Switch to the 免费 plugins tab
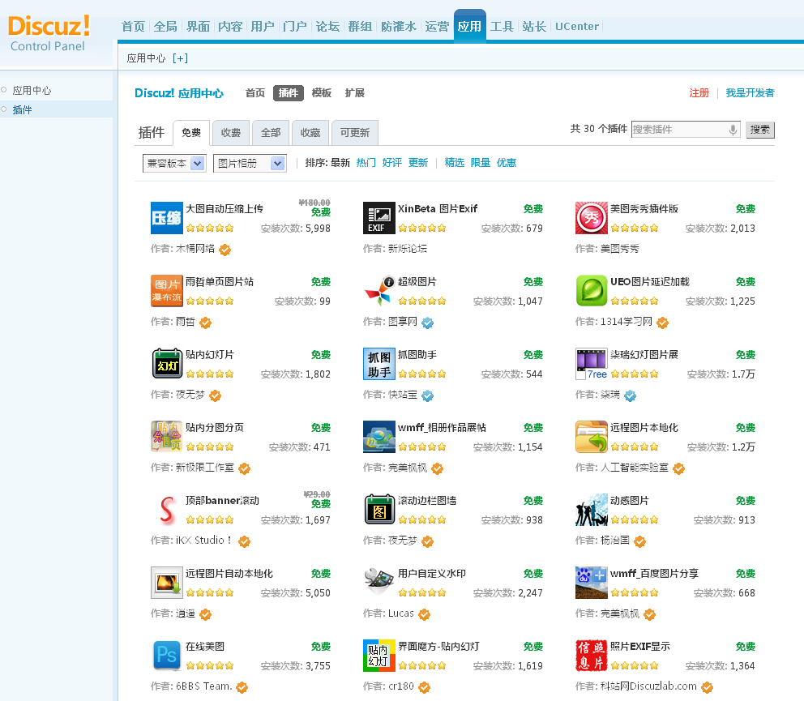This screenshot has width=804, height=701. pyautogui.click(x=191, y=133)
